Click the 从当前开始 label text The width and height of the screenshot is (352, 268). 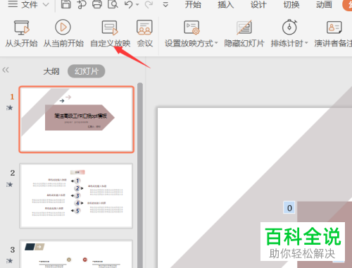[x=63, y=44]
